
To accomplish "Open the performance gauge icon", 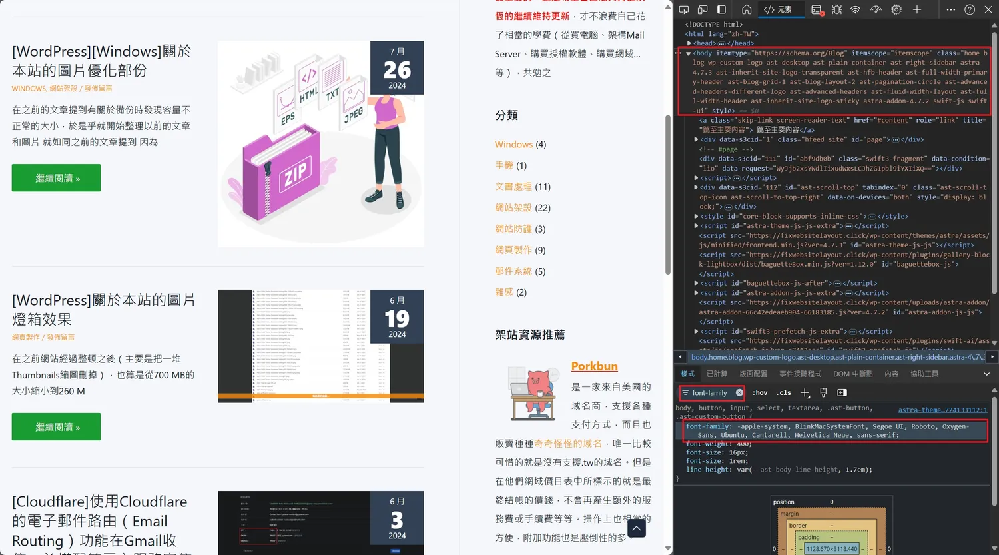I will click(x=876, y=9).
